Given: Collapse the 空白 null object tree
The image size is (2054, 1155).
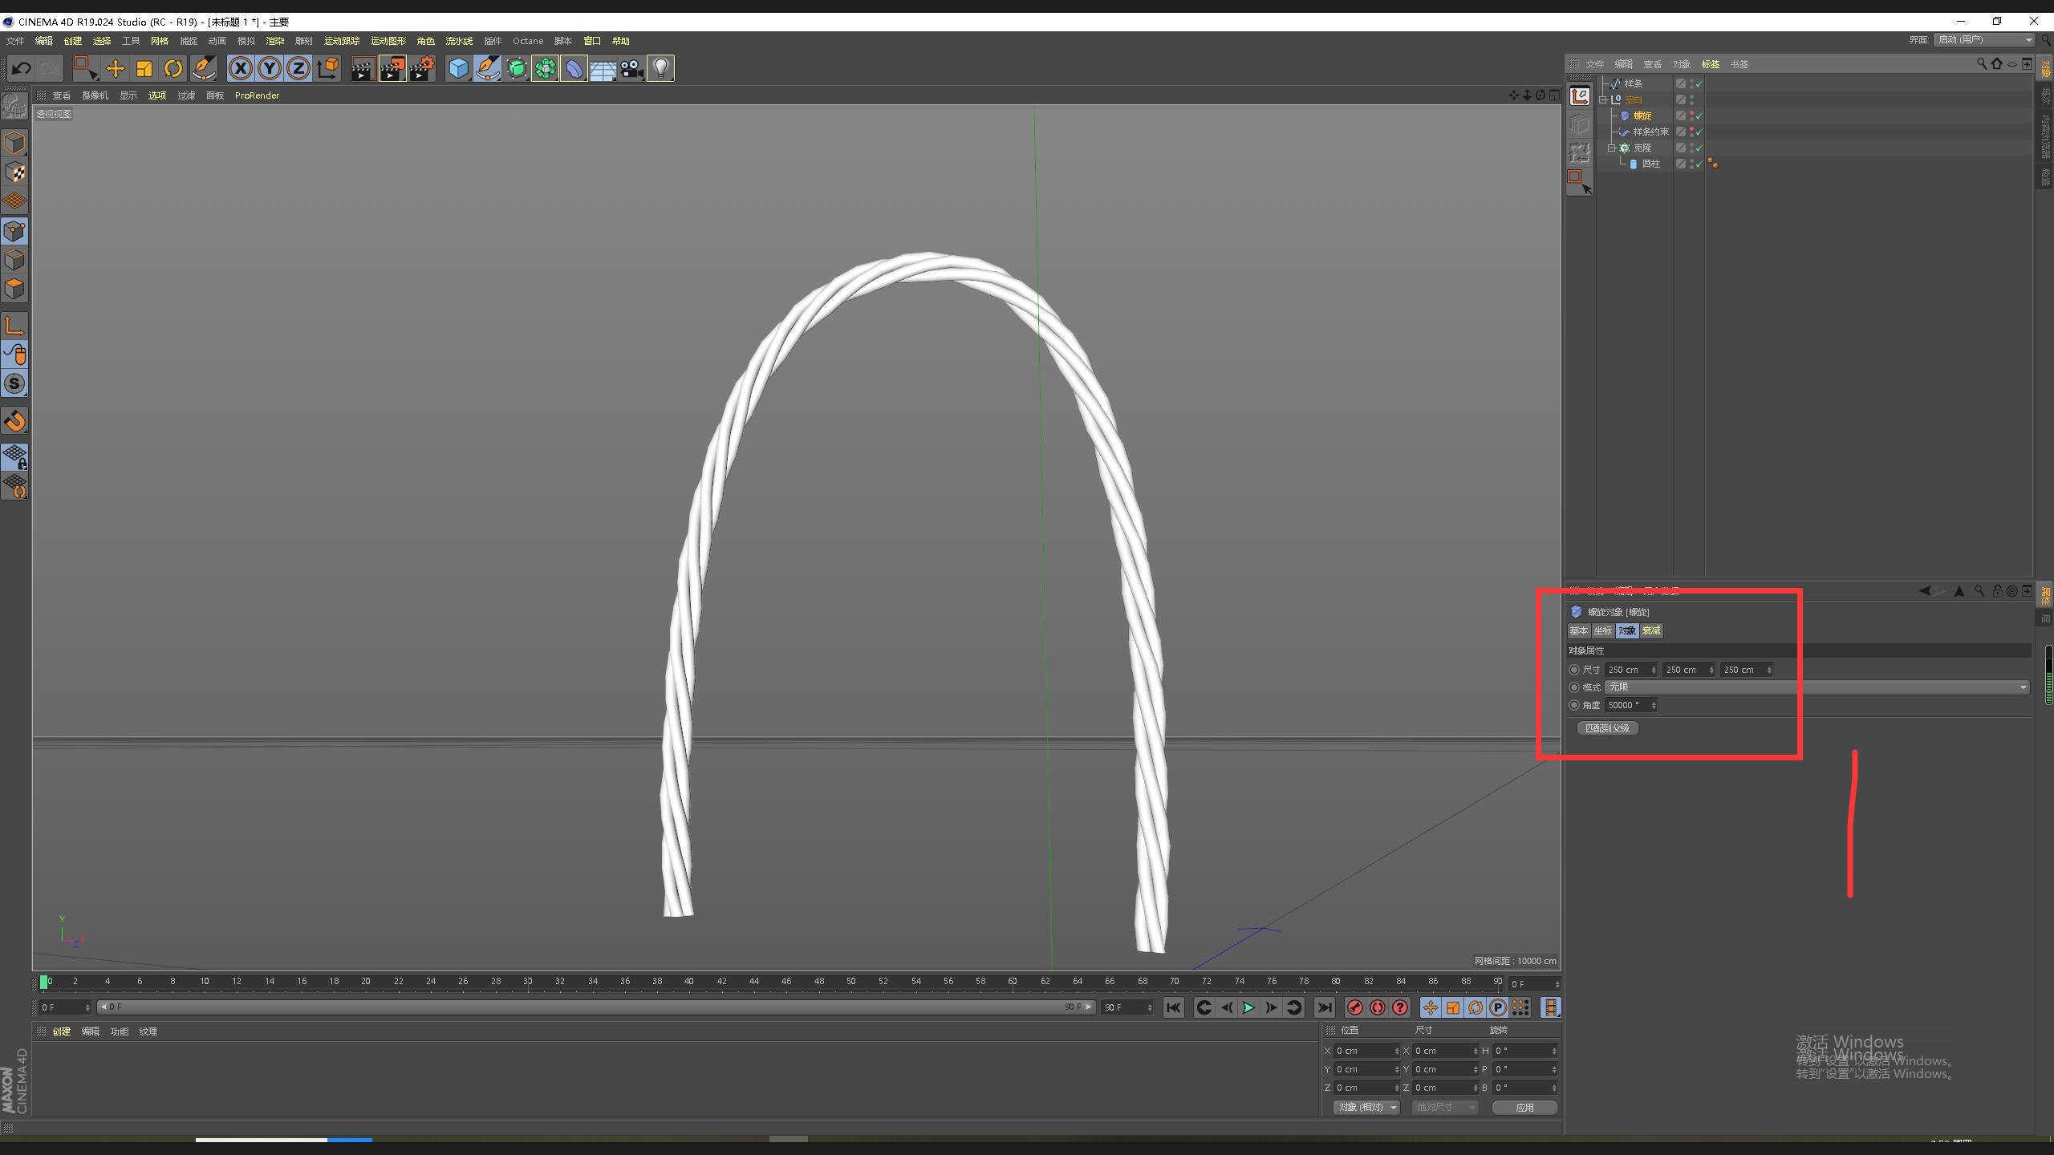Looking at the screenshot, I should [1603, 99].
